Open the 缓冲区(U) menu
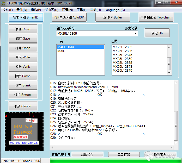The height and width of the screenshot is (163, 182). pyautogui.click(x=51, y=10)
